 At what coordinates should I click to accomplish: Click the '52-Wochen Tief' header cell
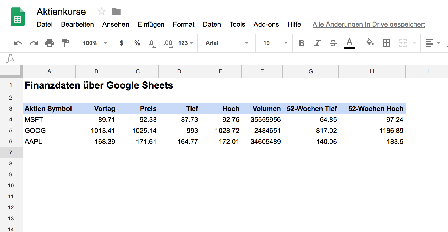coord(311,108)
